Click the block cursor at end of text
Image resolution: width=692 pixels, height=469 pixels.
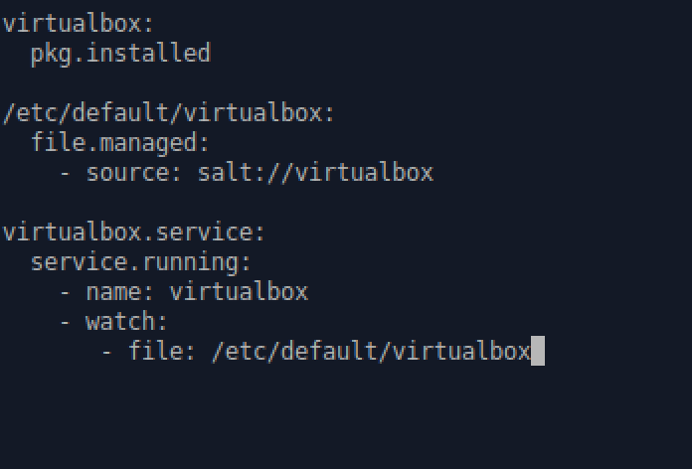click(538, 351)
